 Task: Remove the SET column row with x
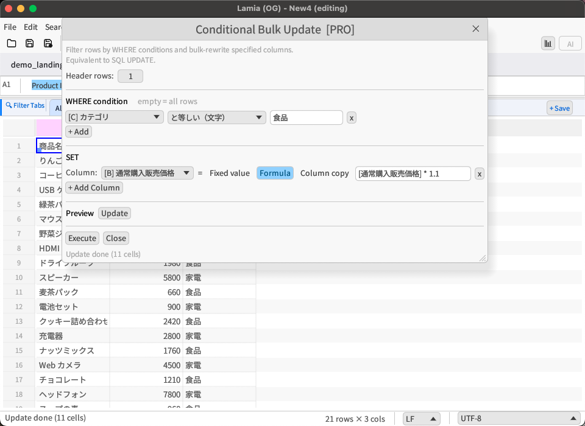[480, 173]
